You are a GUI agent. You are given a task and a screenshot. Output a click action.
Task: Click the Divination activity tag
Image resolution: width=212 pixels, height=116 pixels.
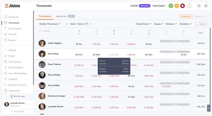145,6
